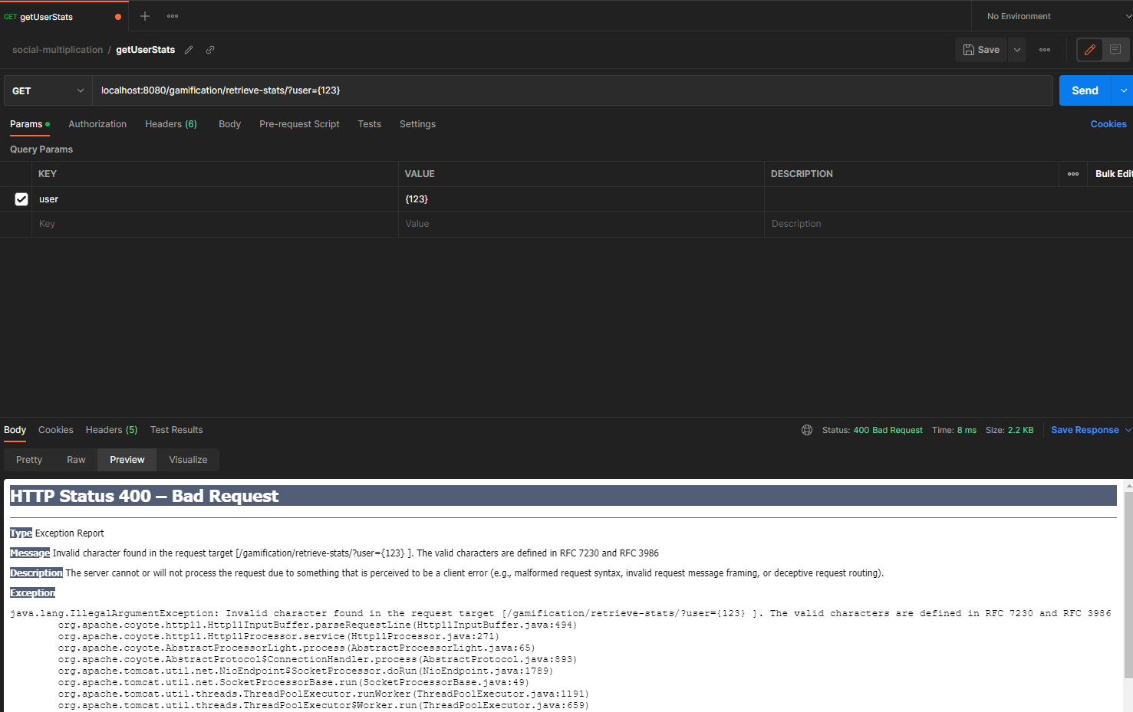The image size is (1133, 712).
Task: Rename request using pencil icon beside getUserStats
Action: point(189,50)
